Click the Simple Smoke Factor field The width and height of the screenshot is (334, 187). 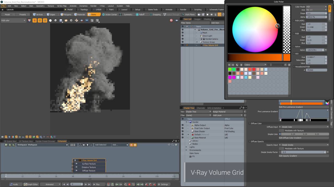coord(303,152)
